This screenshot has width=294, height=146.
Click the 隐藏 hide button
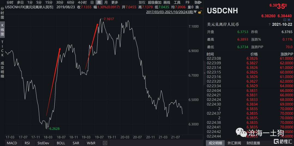click(x=197, y=2)
